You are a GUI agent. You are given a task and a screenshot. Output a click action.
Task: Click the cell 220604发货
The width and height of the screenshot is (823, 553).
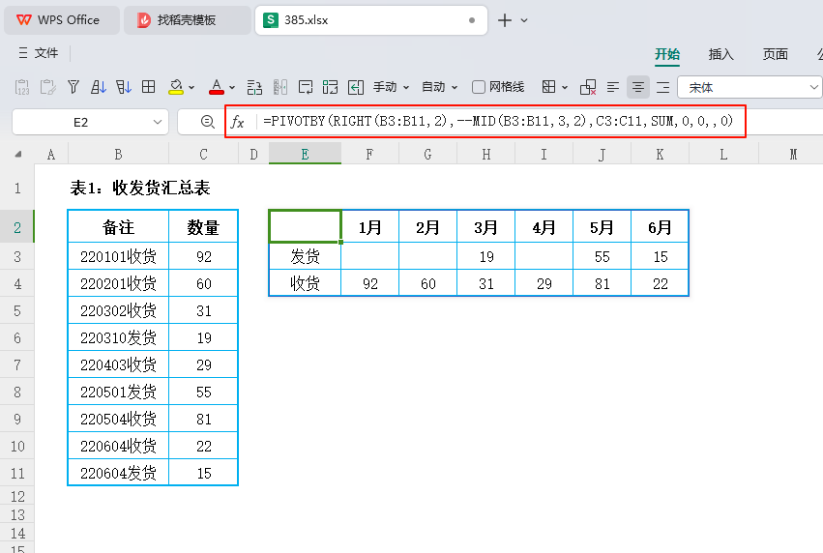[x=118, y=474]
